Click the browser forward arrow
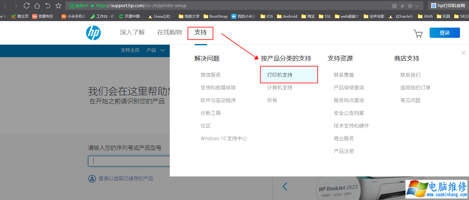 click(16, 6)
